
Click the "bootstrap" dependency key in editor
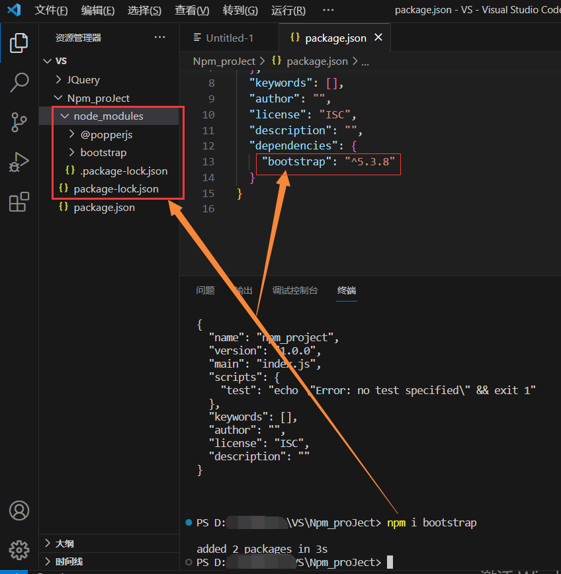[x=296, y=161]
